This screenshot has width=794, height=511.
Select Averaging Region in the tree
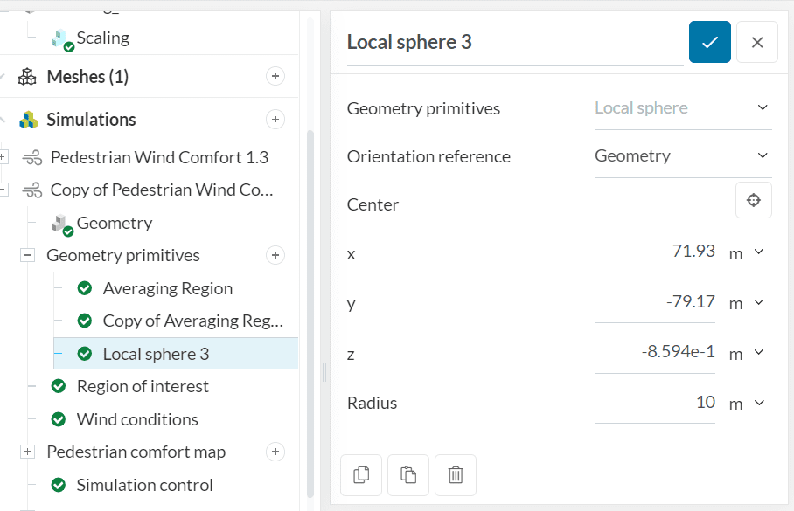[167, 288]
